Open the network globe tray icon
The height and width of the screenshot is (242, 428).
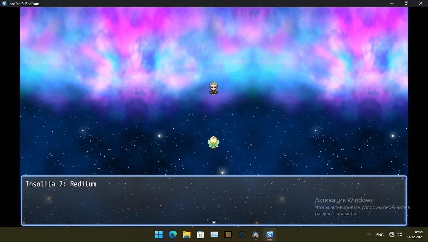pyautogui.click(x=392, y=235)
